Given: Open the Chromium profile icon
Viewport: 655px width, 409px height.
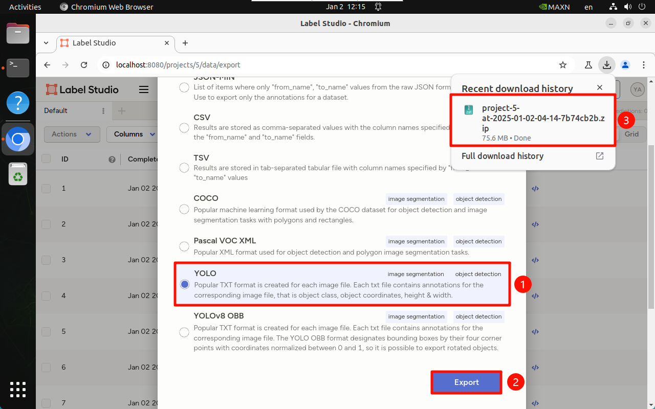Looking at the screenshot, I should [625, 65].
